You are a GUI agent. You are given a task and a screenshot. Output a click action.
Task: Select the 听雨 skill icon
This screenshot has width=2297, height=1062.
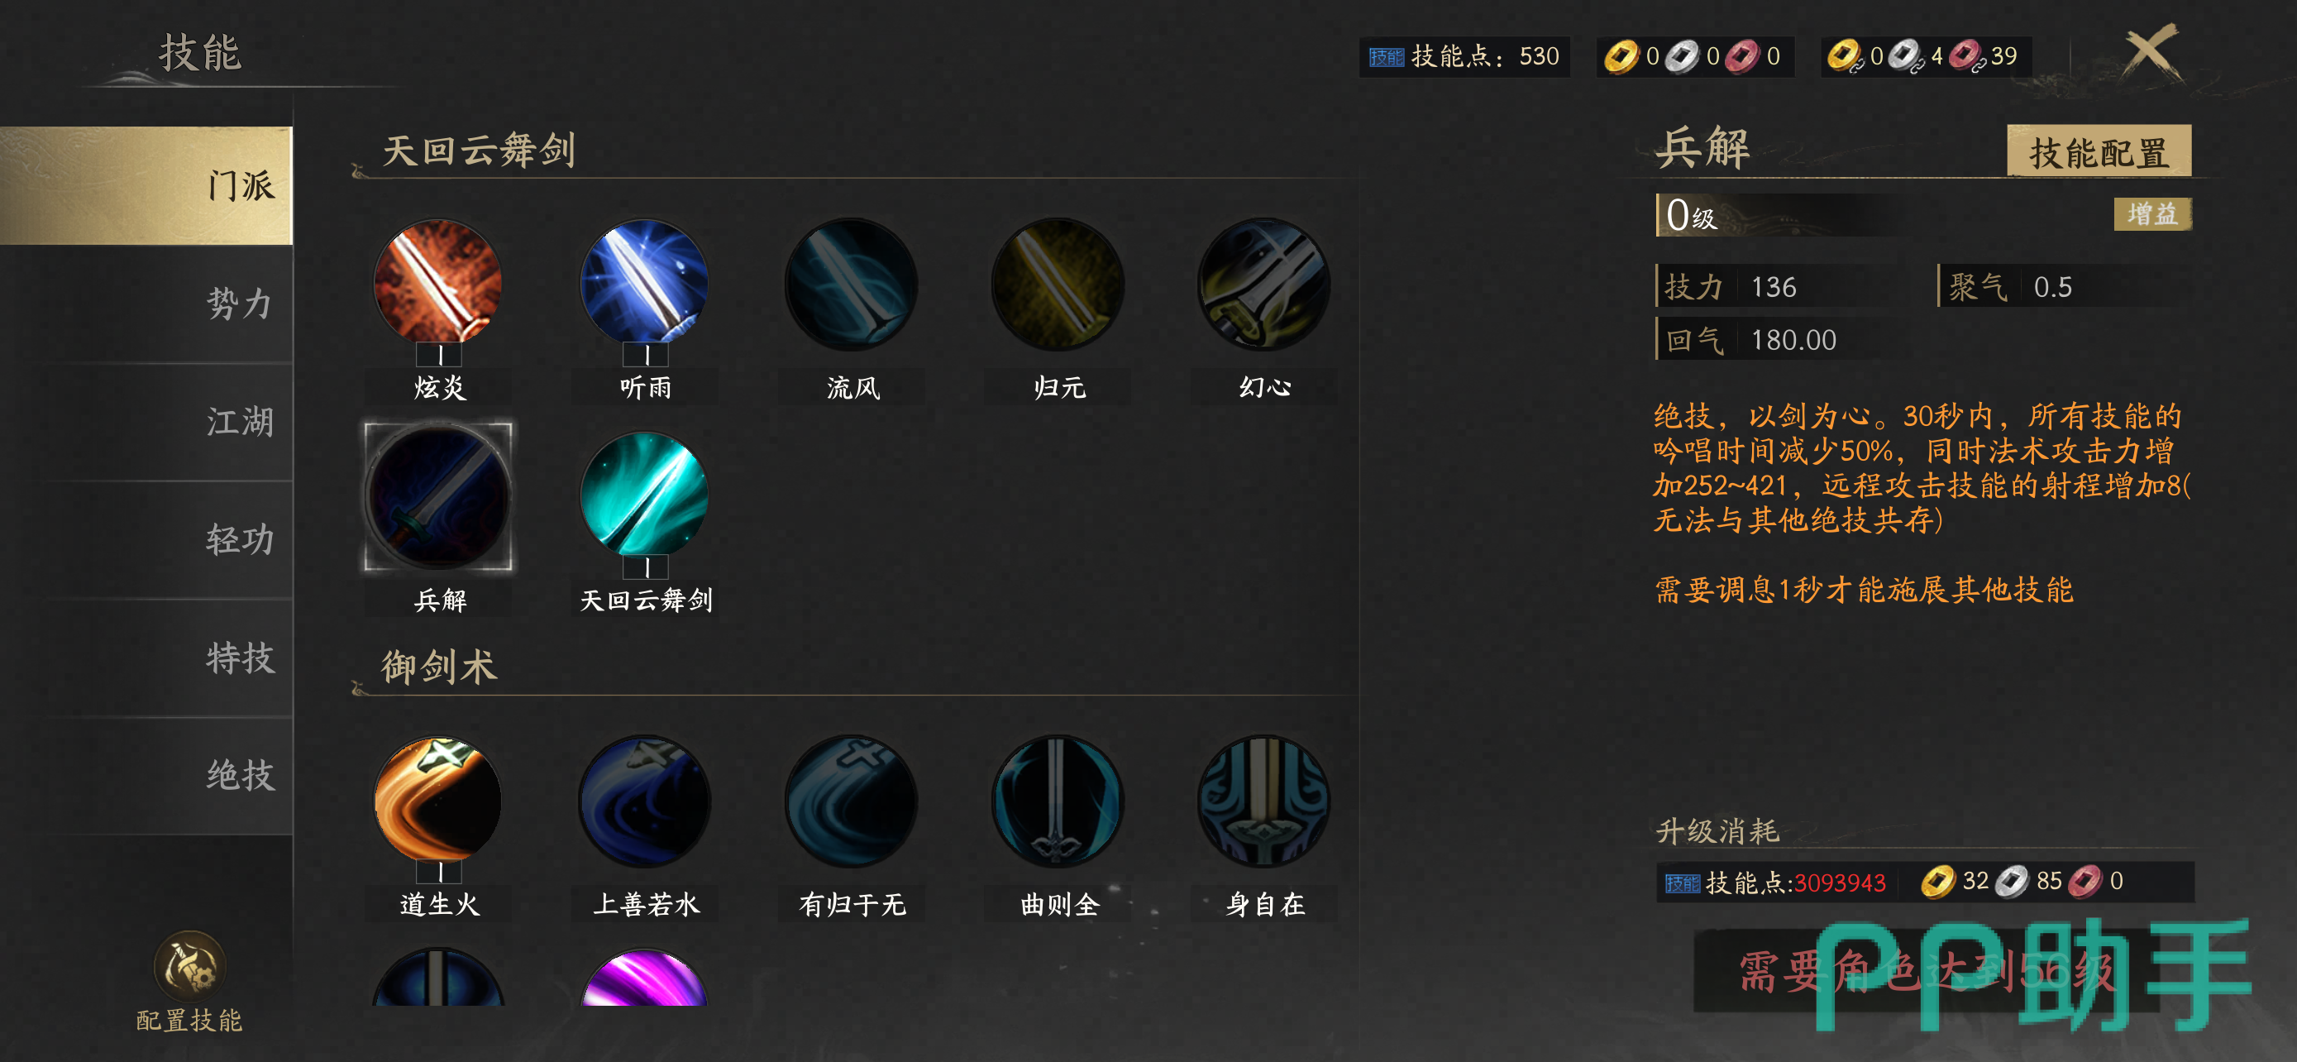point(645,284)
